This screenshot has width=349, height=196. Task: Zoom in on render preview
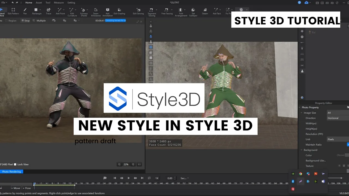click(x=133, y=164)
